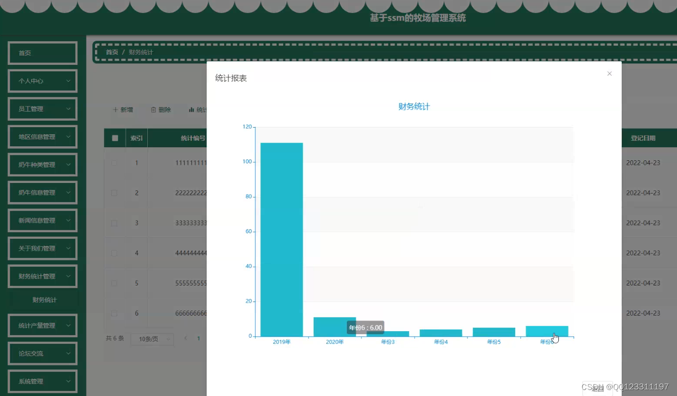Click 首页 in the breadcrumb
Image resolution: width=677 pixels, height=396 pixels.
(112, 52)
